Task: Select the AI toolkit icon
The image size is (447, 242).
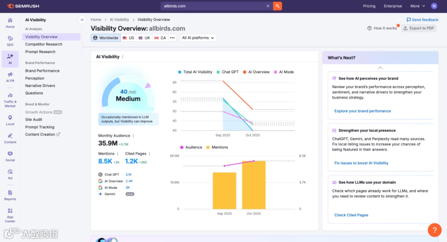Action: pos(10,59)
